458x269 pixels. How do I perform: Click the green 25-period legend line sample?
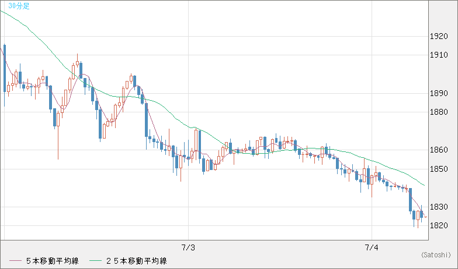(x=95, y=261)
